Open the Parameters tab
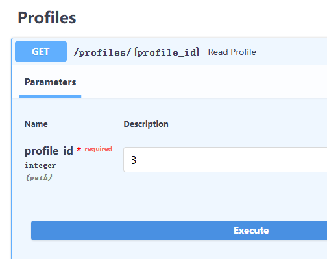The image size is (327, 259). (x=50, y=82)
